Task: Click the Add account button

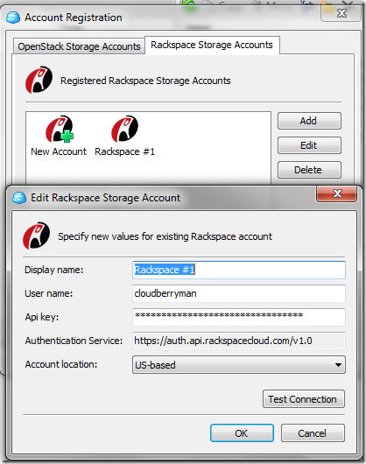Action: tap(309, 121)
